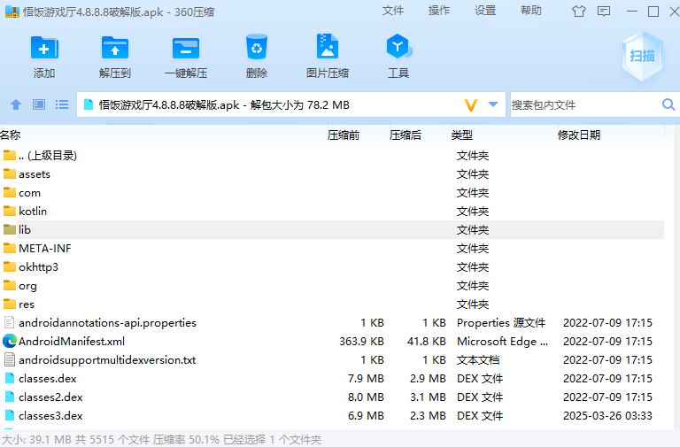The height and width of the screenshot is (447, 680).
Task: Click the status bar compression ratio text
Action: 186,440
